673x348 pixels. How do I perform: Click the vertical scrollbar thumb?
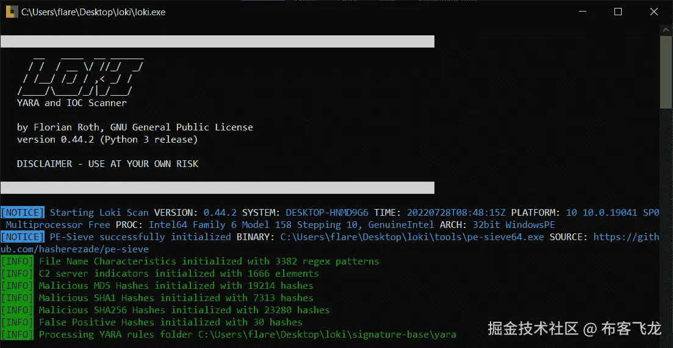pyautogui.click(x=666, y=72)
